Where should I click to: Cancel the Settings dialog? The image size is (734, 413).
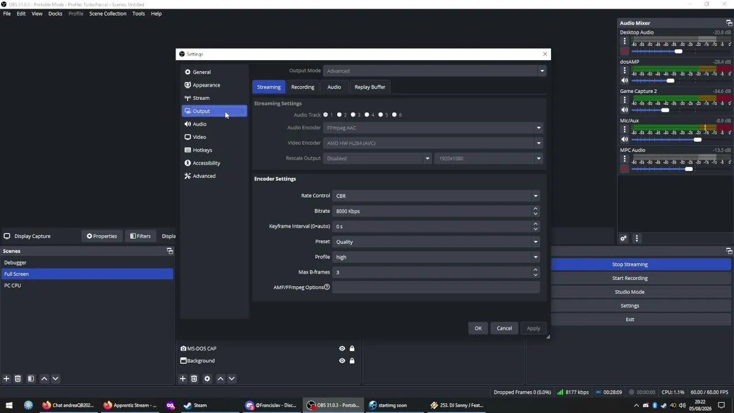[504, 328]
